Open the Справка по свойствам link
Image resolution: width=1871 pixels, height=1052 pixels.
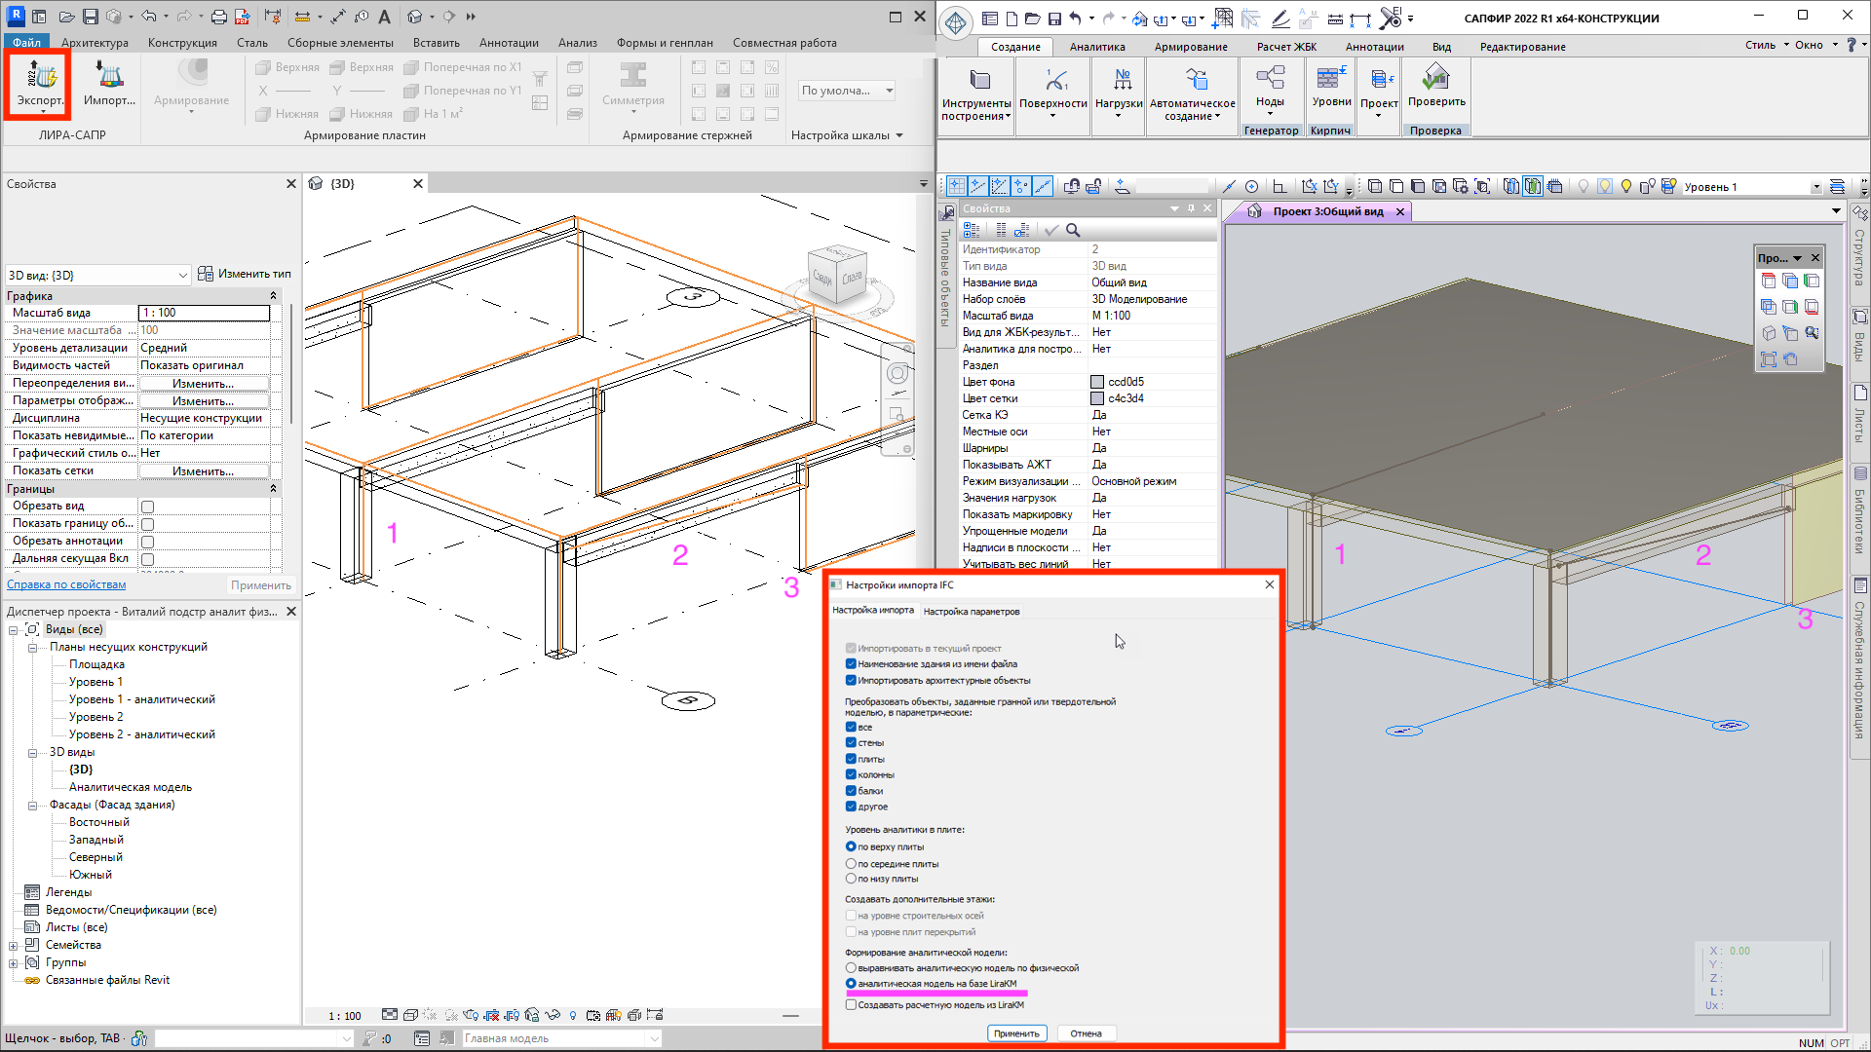click(x=66, y=585)
